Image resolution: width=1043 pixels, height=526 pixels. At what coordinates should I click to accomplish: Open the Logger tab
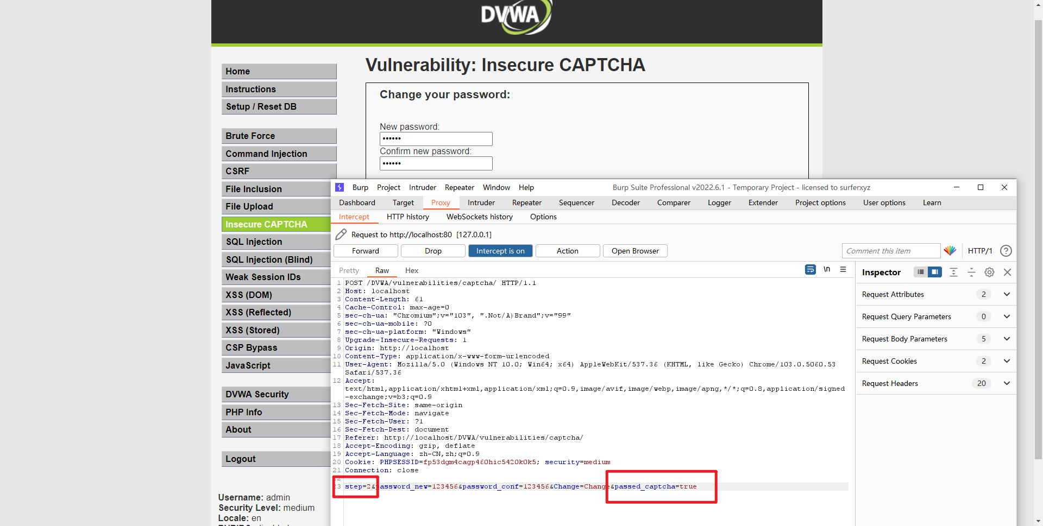point(719,202)
